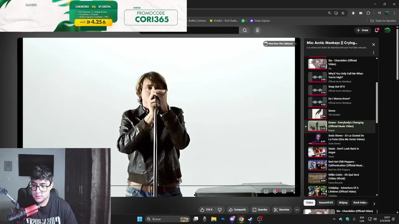Click the install app icon in address bar
Screen dimensions: 399x224
[x=336, y=13]
